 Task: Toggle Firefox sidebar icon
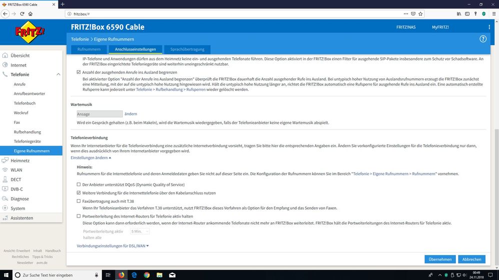click(x=467, y=13)
